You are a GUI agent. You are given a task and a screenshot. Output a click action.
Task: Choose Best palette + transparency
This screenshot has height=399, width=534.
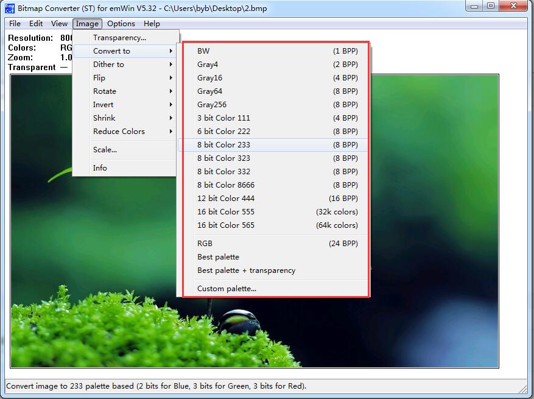pyautogui.click(x=273, y=270)
